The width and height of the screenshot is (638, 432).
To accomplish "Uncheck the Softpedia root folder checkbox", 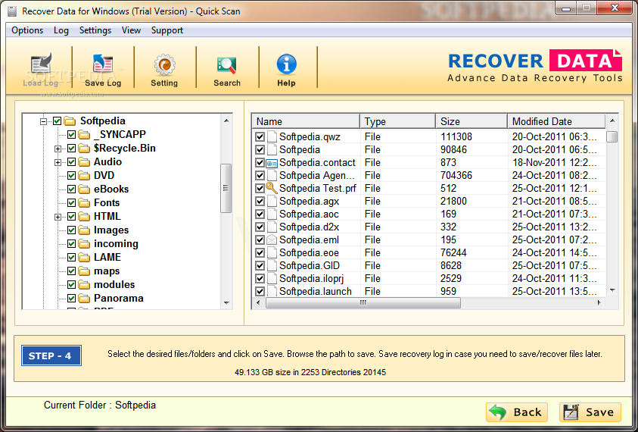I will click(57, 121).
